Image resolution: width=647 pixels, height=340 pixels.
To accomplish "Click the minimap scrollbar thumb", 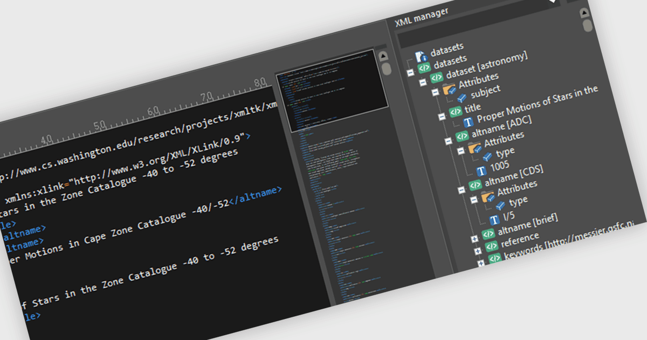I will pos(386,69).
